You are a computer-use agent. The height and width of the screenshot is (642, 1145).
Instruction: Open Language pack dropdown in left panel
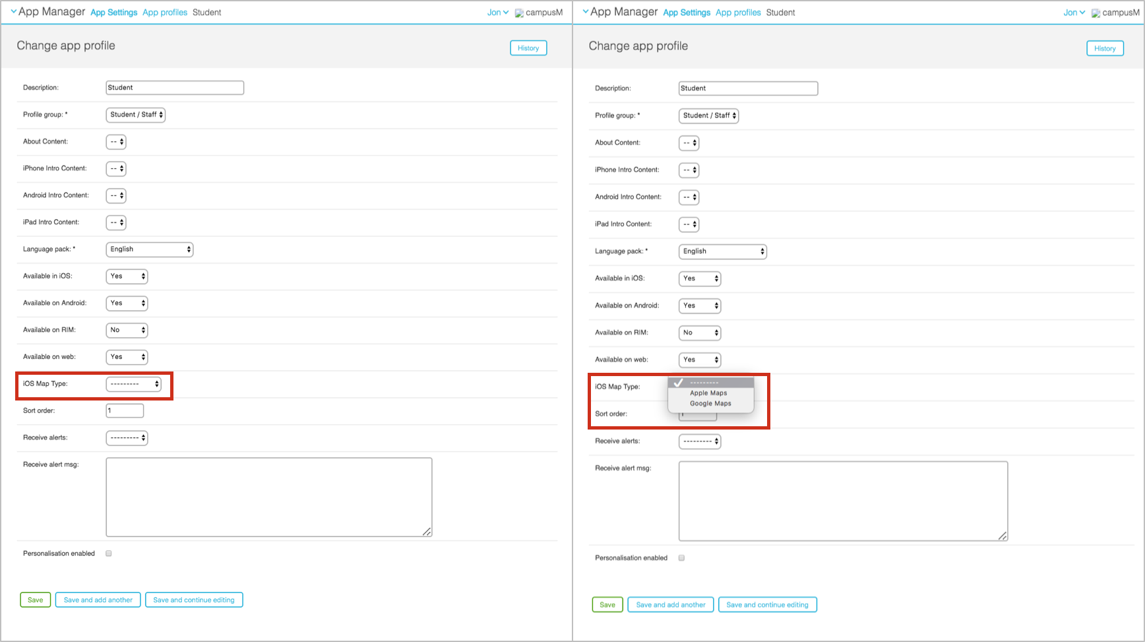coord(149,249)
